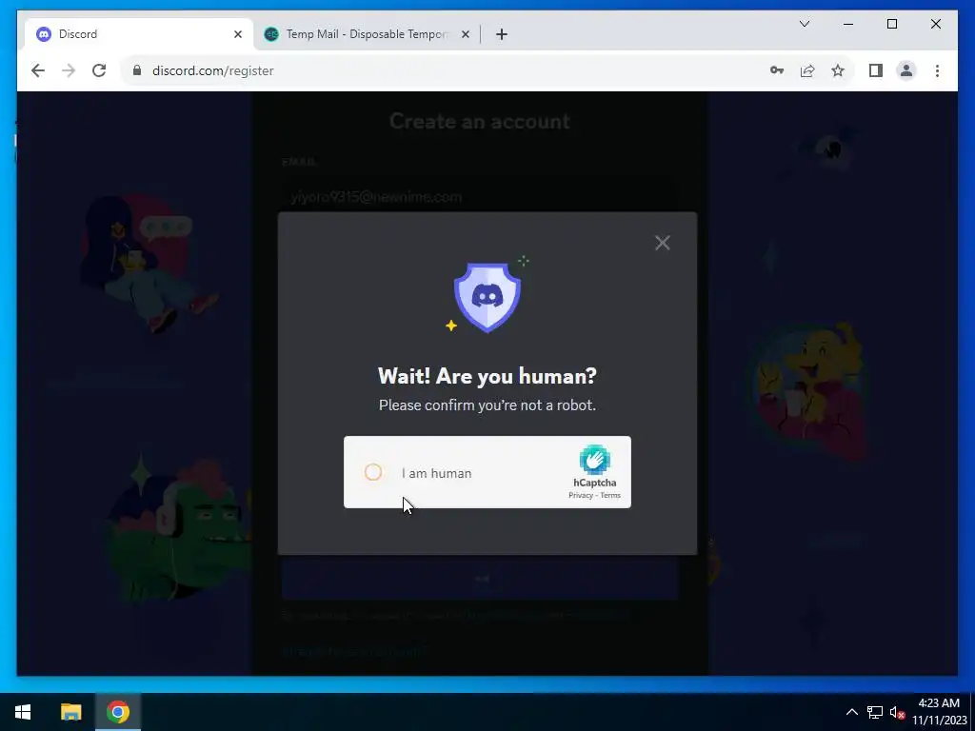Screen dimensions: 975x731
Task: Open the hCaptcha Privacy link
Action: click(x=580, y=495)
